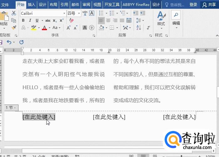This screenshot has width=219, height=157.
Task: Click the center footer placeholder [在此处键入]
Action: pyautogui.click(x=109, y=117)
